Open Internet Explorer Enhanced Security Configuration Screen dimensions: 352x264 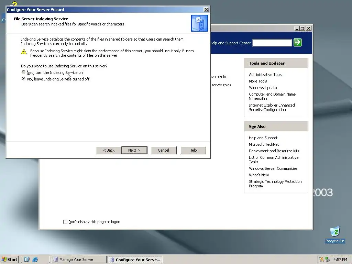(272, 107)
